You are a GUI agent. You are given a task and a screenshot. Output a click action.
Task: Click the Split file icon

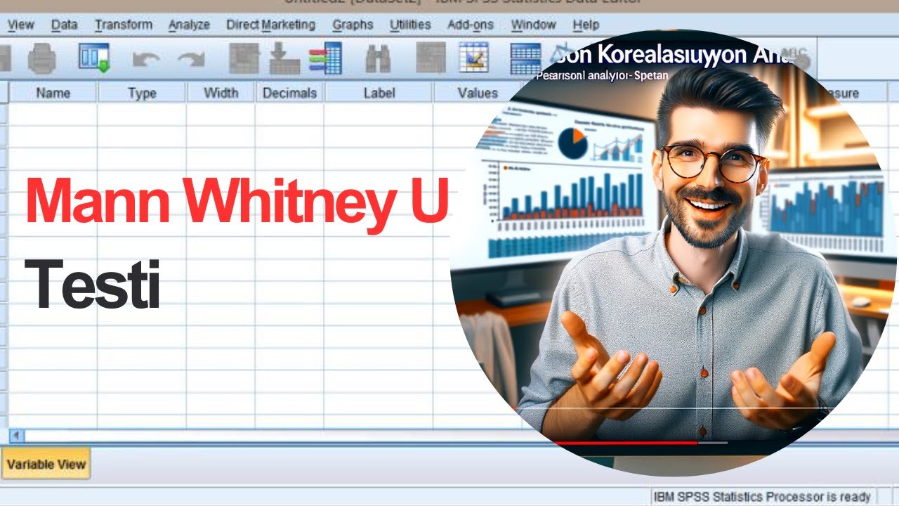coord(525,58)
